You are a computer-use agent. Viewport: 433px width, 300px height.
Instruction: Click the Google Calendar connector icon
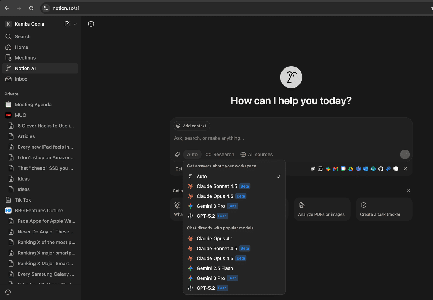(343, 169)
